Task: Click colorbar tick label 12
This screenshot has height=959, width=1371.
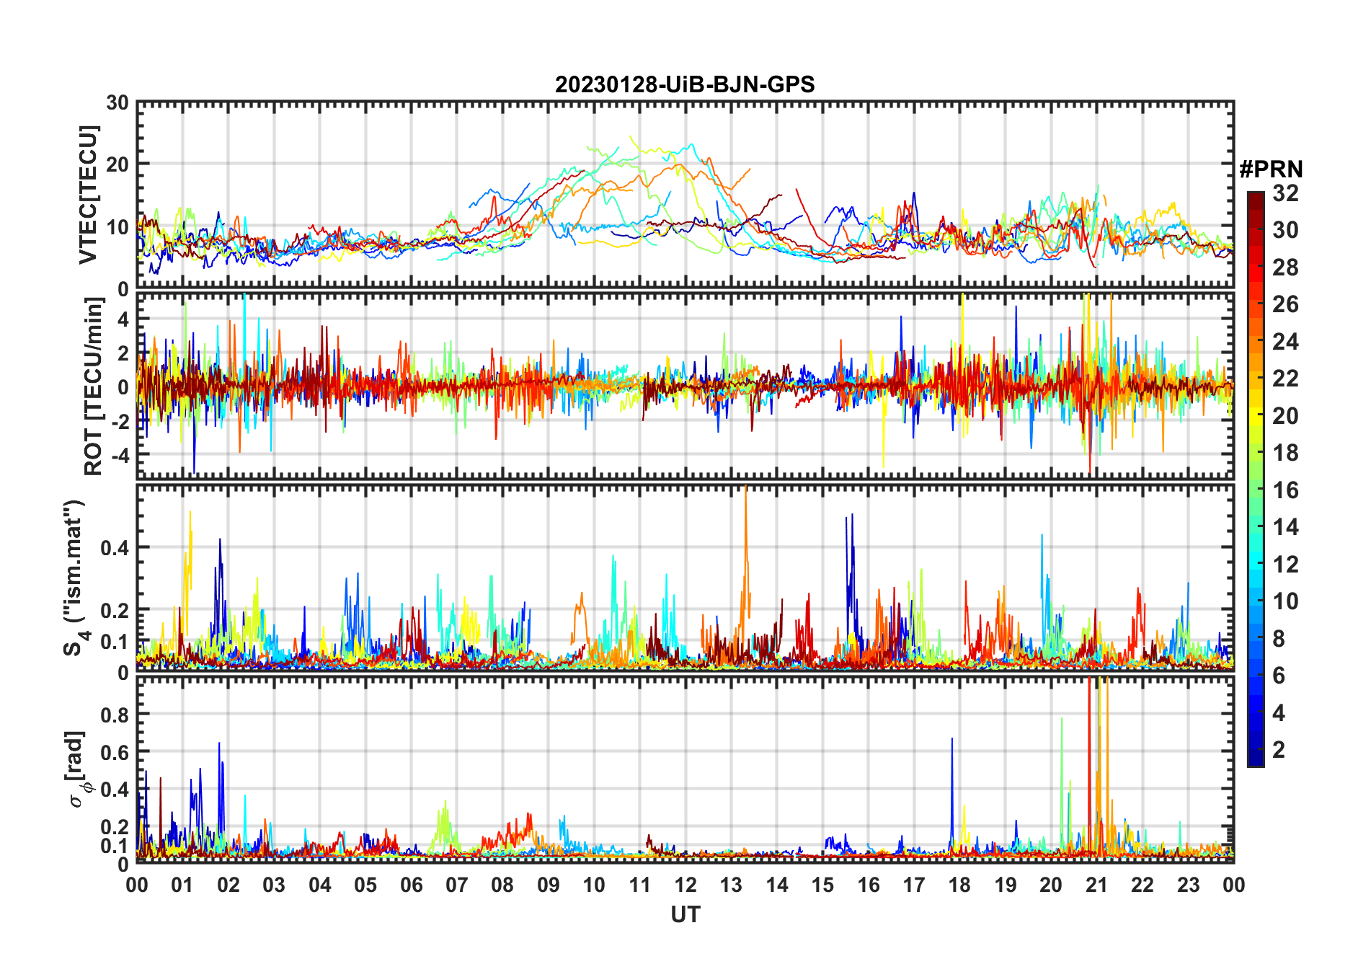Action: pyautogui.click(x=1285, y=565)
